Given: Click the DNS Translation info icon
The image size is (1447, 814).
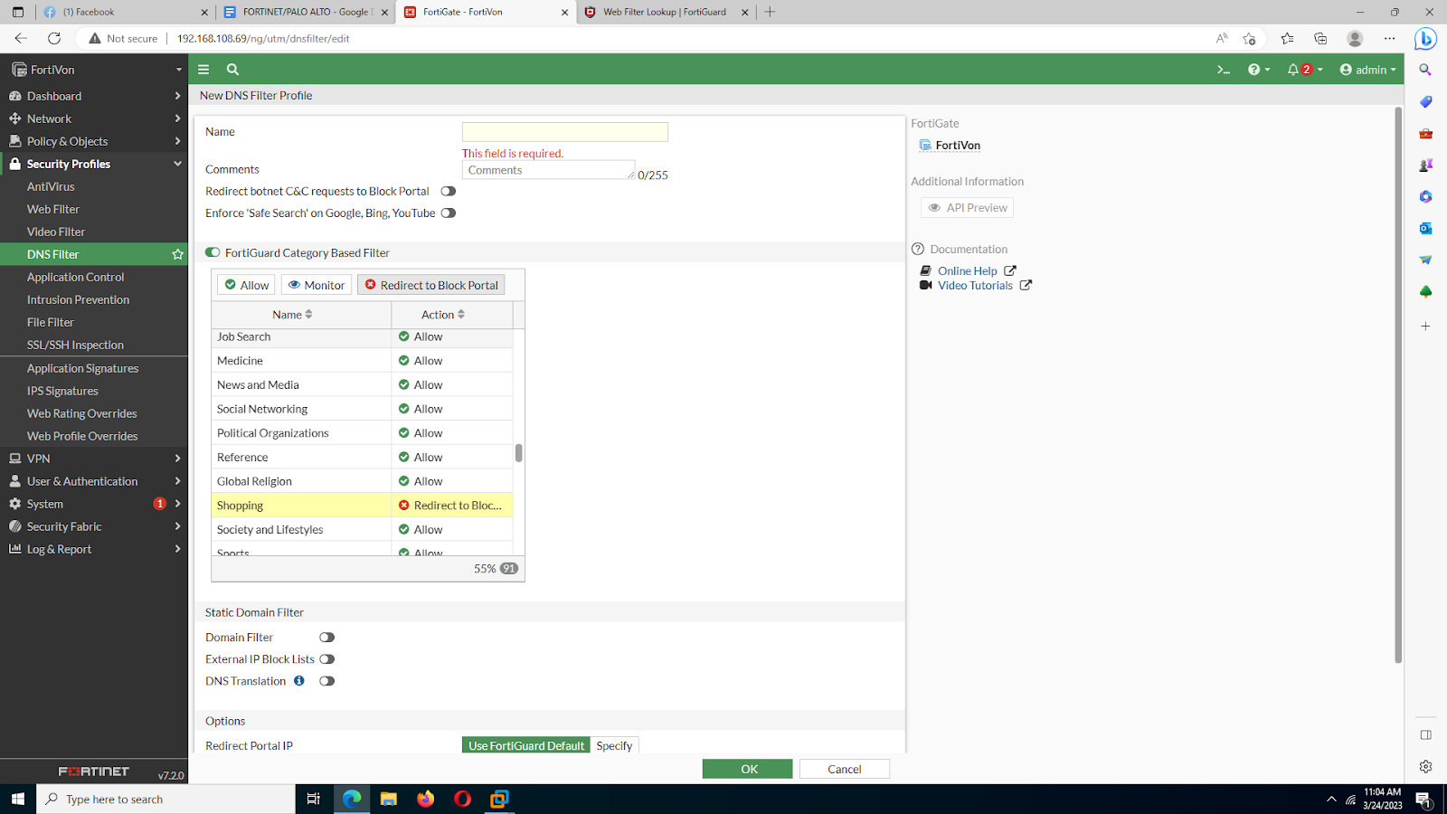Looking at the screenshot, I should [299, 681].
